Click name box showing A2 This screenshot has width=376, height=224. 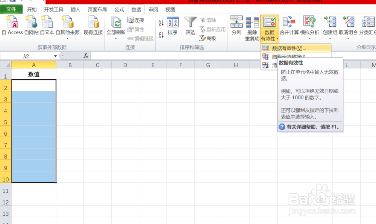[x=26, y=56]
